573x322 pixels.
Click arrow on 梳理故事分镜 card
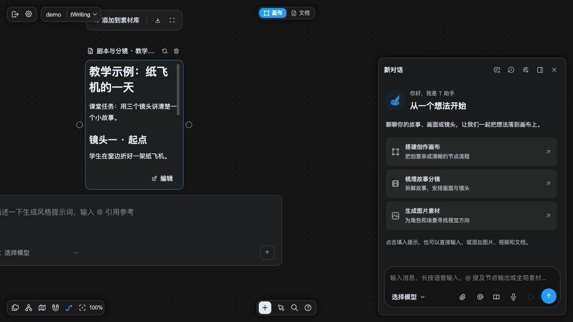[x=548, y=183]
